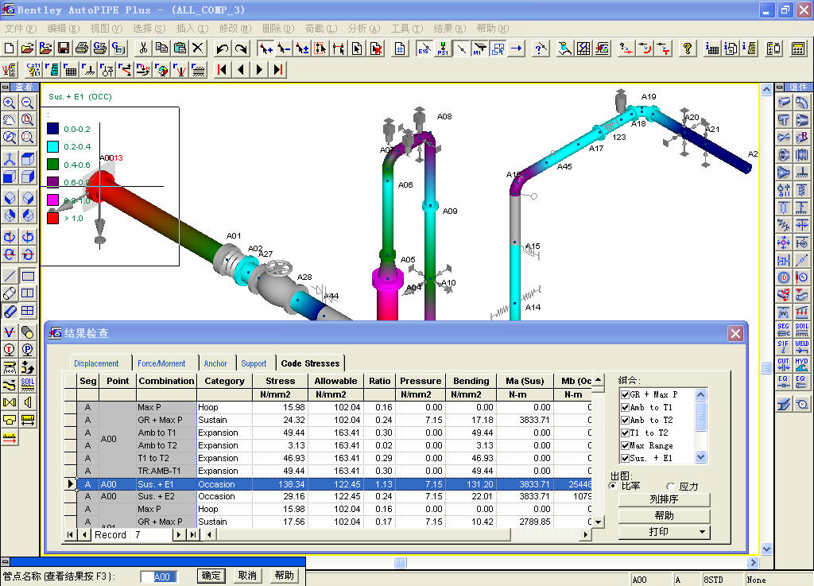Click the Undo arrow in toolbar
The image size is (814, 586).
click(x=223, y=49)
